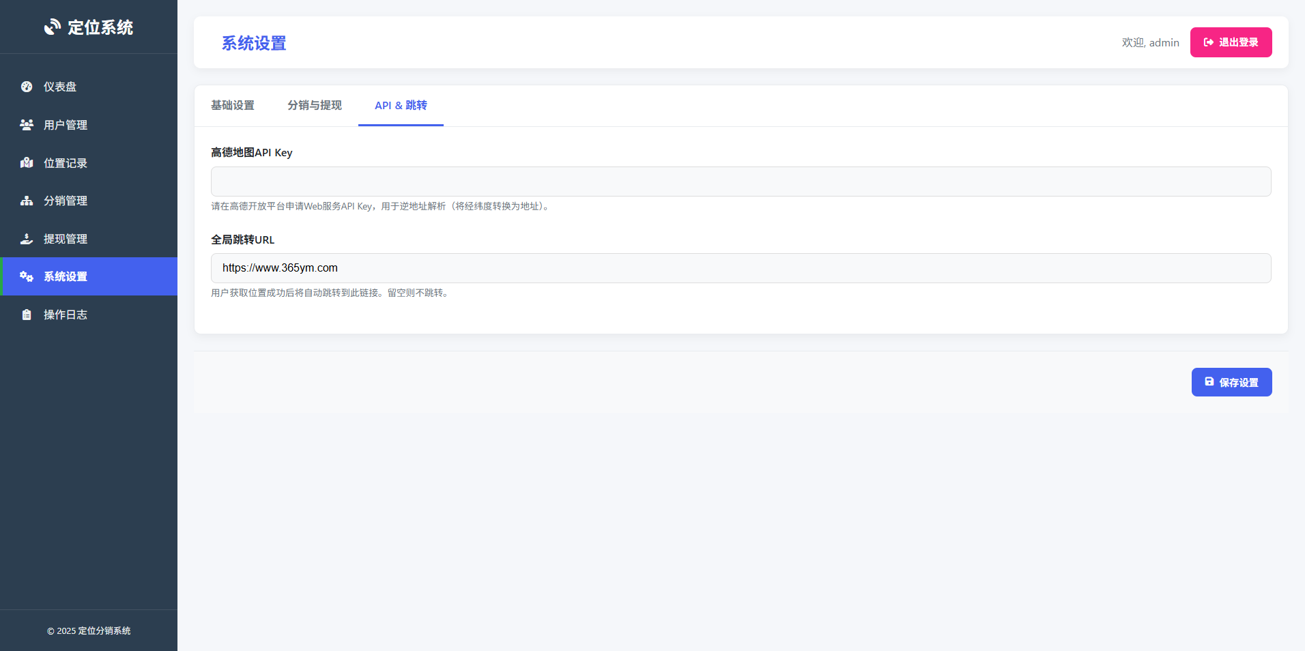Click the users icon beside 用户管理
Image resolution: width=1305 pixels, height=651 pixels.
tap(27, 125)
